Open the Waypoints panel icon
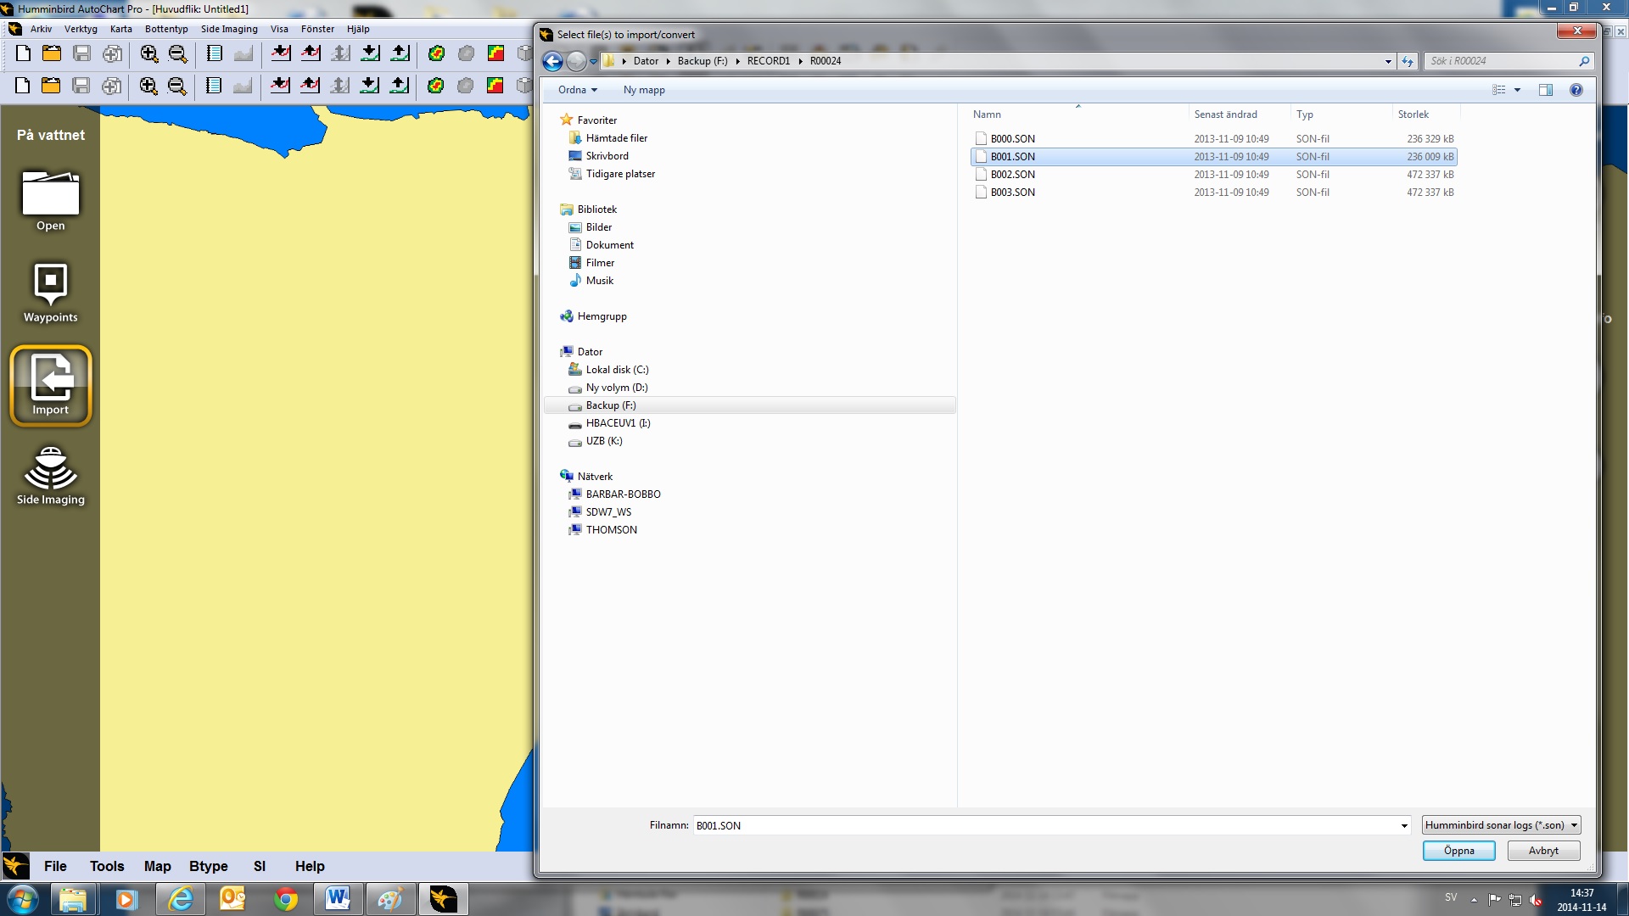The image size is (1629, 916). 50,285
